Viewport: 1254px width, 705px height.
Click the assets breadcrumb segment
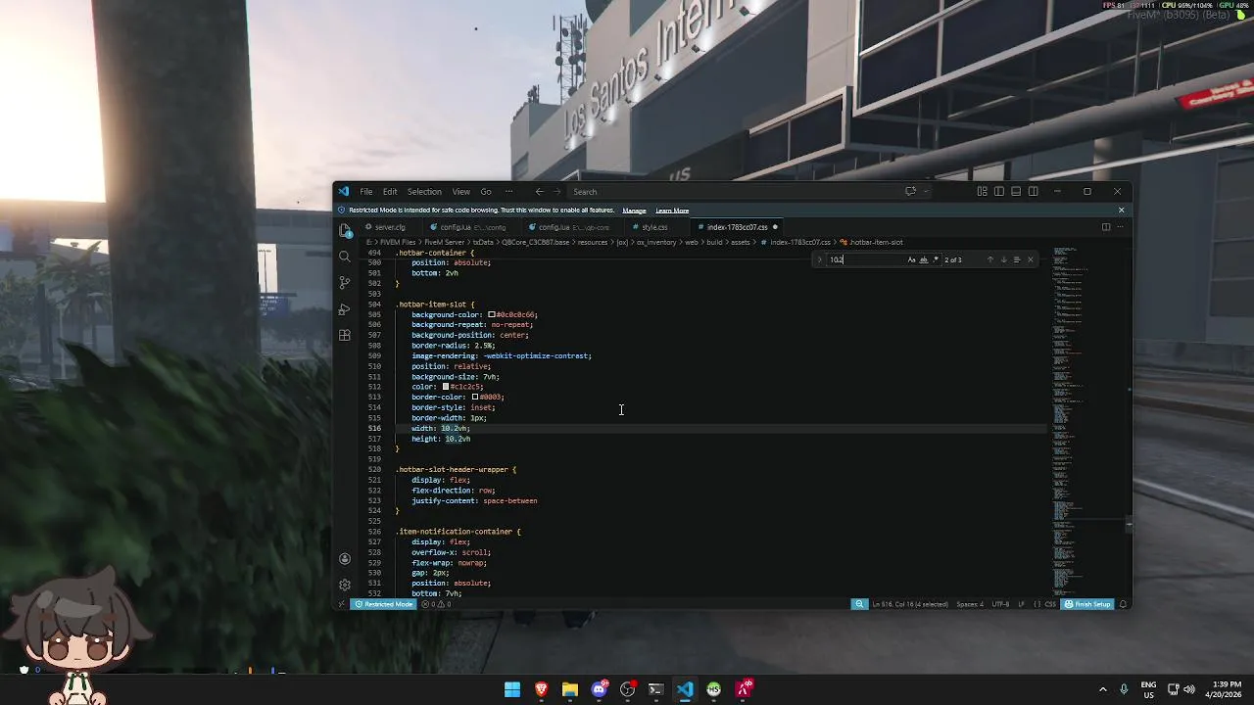(741, 242)
